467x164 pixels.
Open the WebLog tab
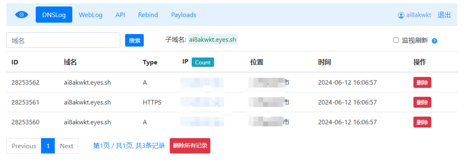[90, 15]
